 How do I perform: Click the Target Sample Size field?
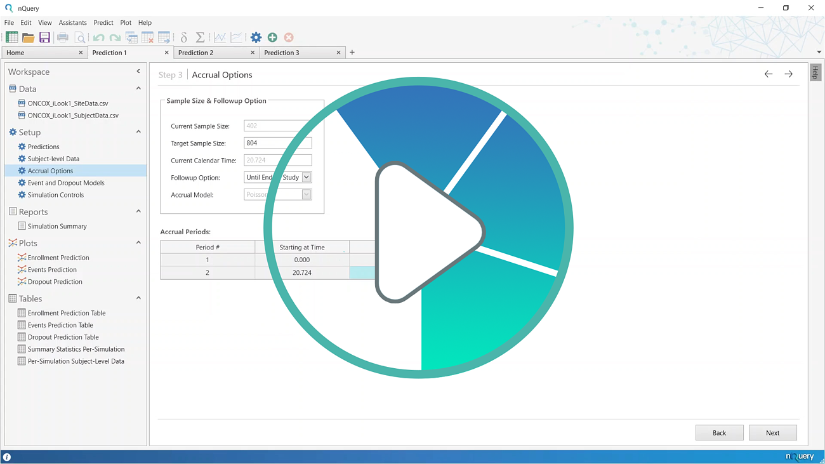[x=277, y=143]
